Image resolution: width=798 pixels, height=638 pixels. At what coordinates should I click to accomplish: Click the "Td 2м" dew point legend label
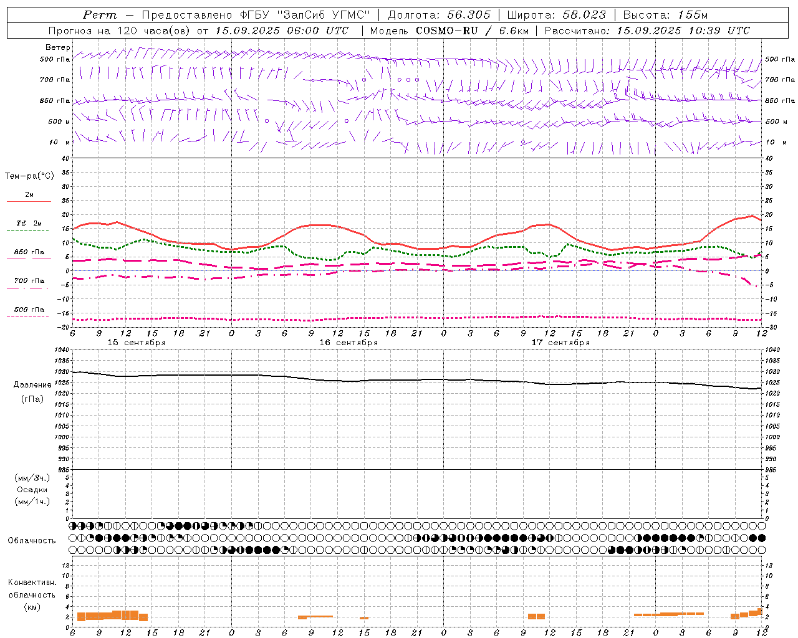(29, 223)
